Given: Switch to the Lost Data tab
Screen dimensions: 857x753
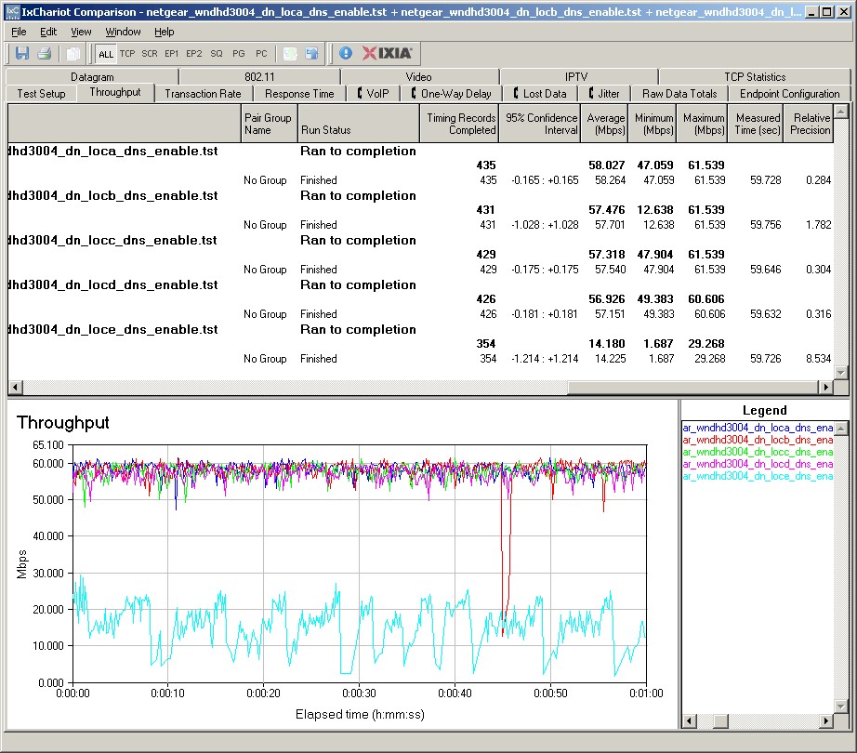Looking at the screenshot, I should (539, 94).
